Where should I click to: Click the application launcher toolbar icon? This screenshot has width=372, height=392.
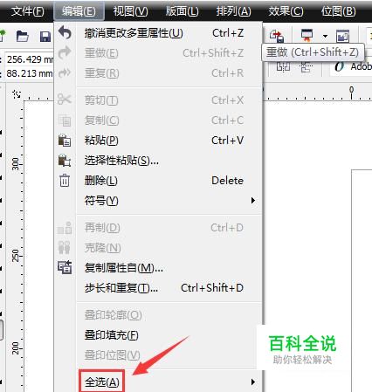tap(307, 35)
